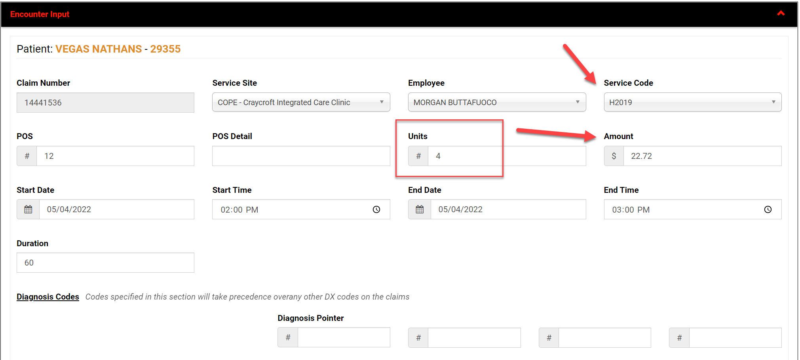Click the Diagnosis Pointer label
800x360 pixels.
(310, 318)
